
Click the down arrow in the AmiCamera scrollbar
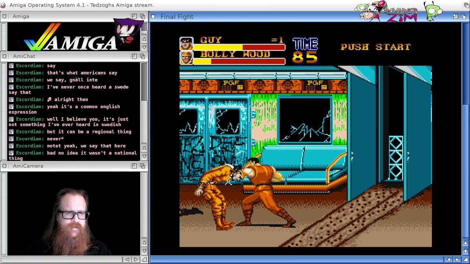144,251
